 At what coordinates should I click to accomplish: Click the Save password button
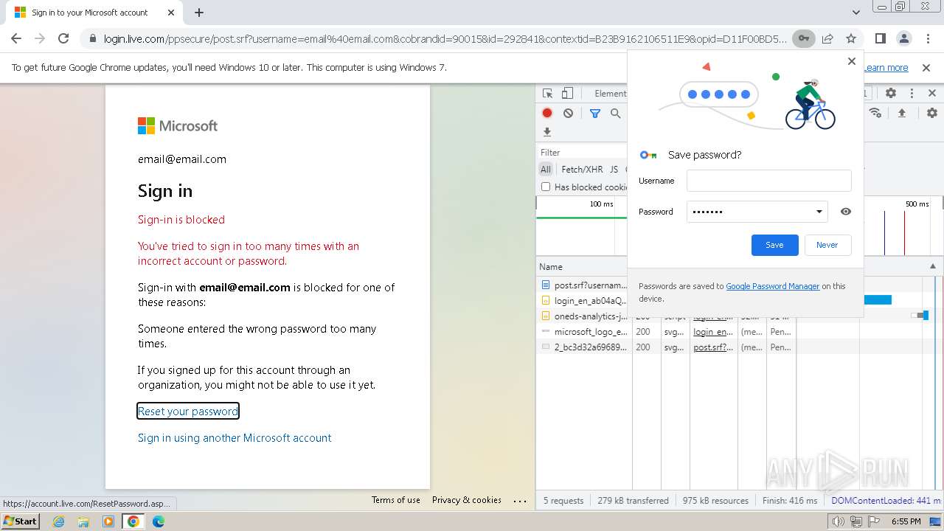point(774,245)
